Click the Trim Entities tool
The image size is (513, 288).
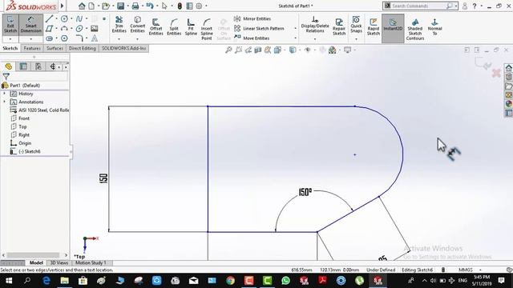(119, 25)
